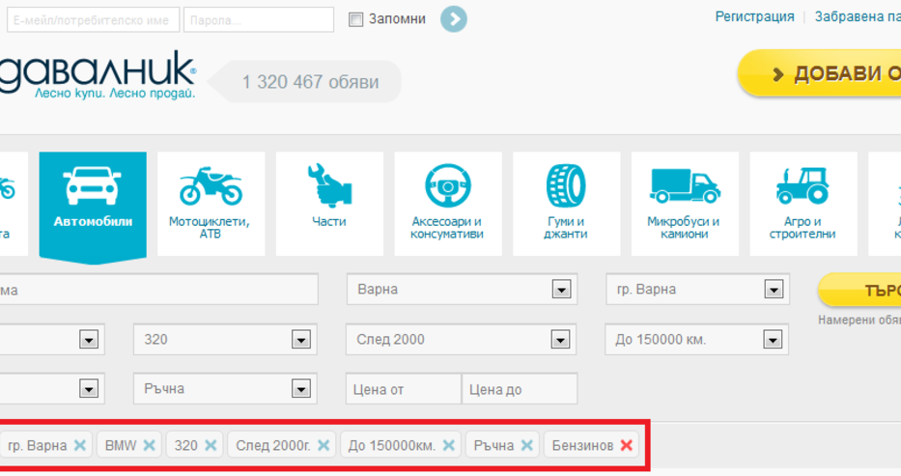Expand the До 150000 км. mileage dropdown
This screenshot has height=476, width=901.
[773, 340]
